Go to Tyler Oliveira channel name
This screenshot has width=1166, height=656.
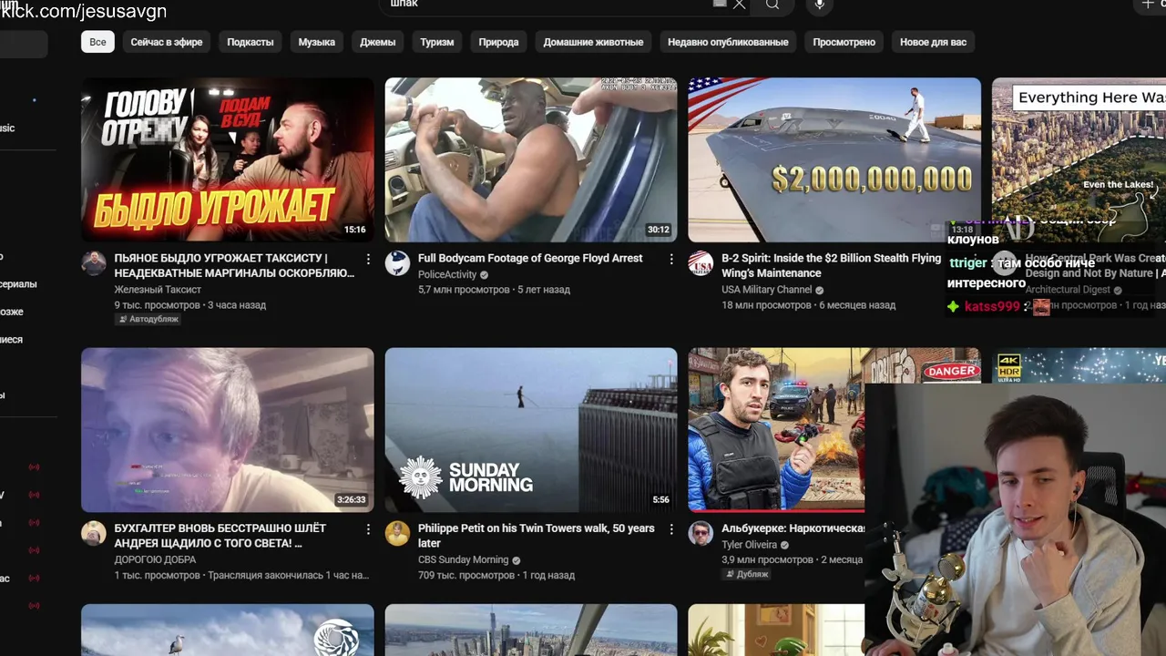(749, 545)
